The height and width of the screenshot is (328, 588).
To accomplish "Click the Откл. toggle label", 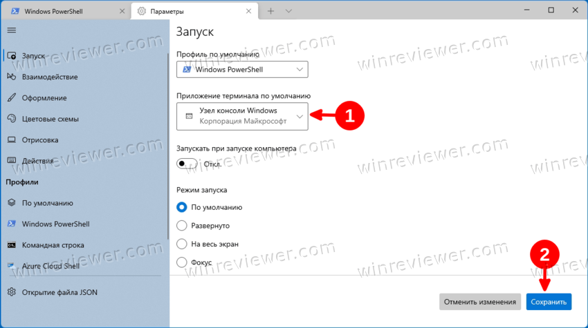I will 212,164.
